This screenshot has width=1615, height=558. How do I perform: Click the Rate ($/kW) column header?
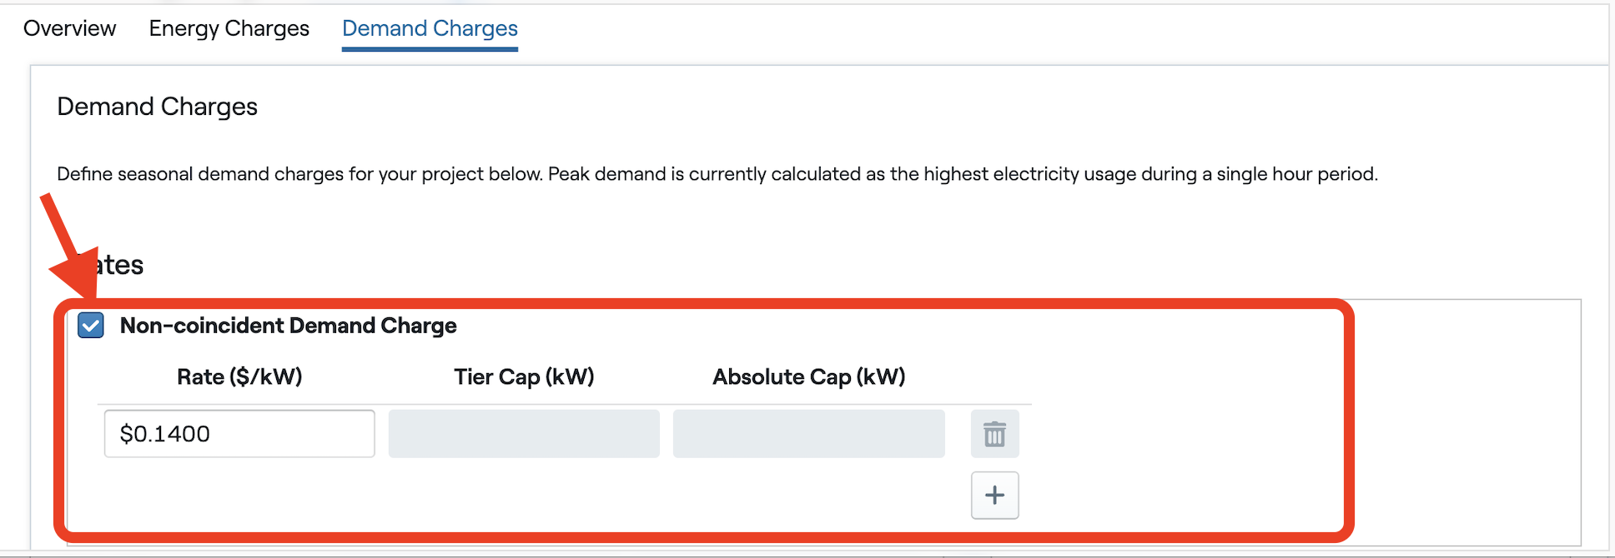click(239, 377)
